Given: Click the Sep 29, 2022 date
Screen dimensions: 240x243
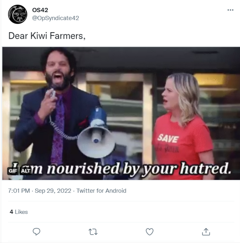Looking at the screenshot, I should pyautogui.click(x=53, y=191).
